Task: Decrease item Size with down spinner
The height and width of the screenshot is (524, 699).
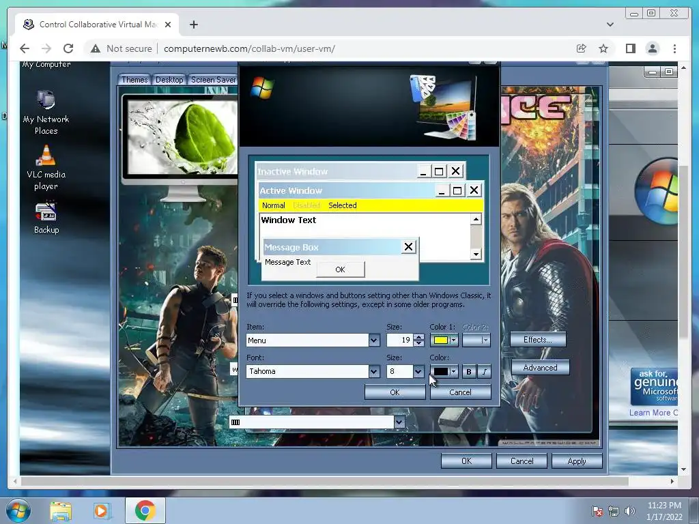Action: 418,344
